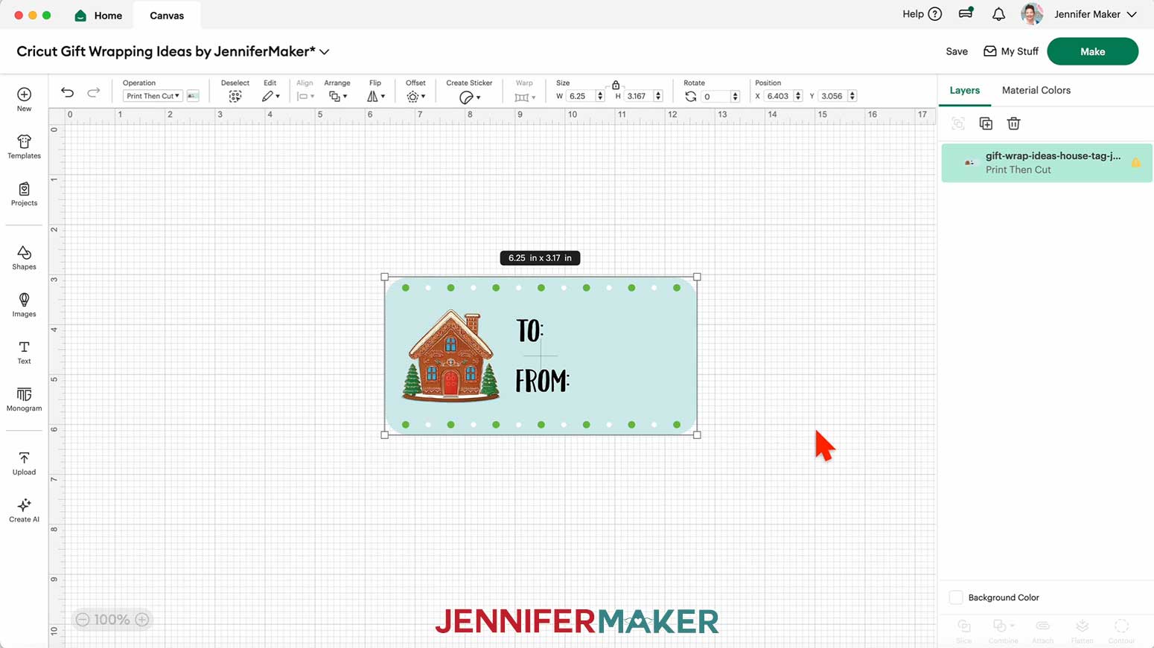The height and width of the screenshot is (648, 1154).
Task: Click the machine connection icon near Help
Action: (x=966, y=13)
